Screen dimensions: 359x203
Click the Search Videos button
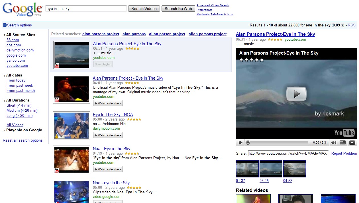(x=144, y=9)
